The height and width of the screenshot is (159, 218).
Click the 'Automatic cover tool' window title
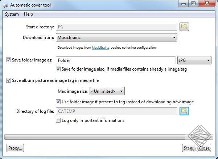point(30,5)
